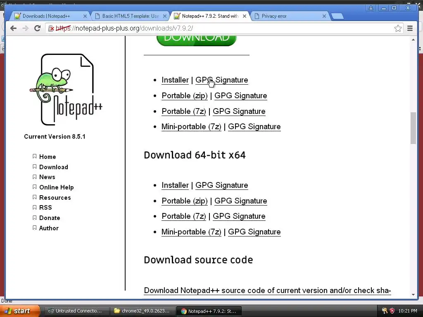Click the green DOWNLOAD button

click(x=196, y=40)
